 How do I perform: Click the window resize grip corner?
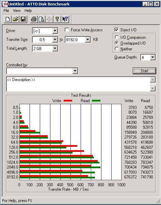tap(158, 201)
